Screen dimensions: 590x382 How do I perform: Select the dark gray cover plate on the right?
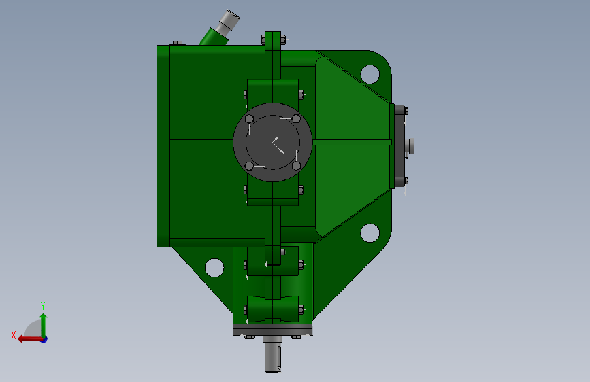399,146
